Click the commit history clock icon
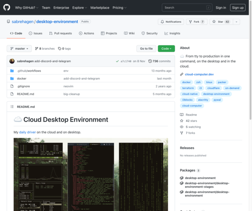This screenshot has height=211, width=252. tap(150, 61)
